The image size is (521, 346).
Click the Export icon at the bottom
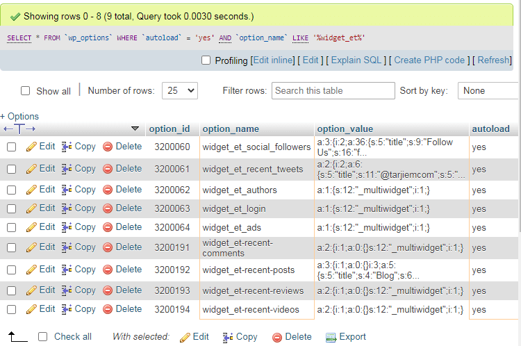point(331,338)
